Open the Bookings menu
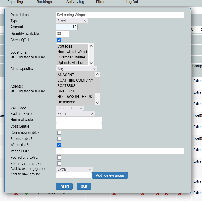This screenshot has width=202, height=203. (44, 2)
